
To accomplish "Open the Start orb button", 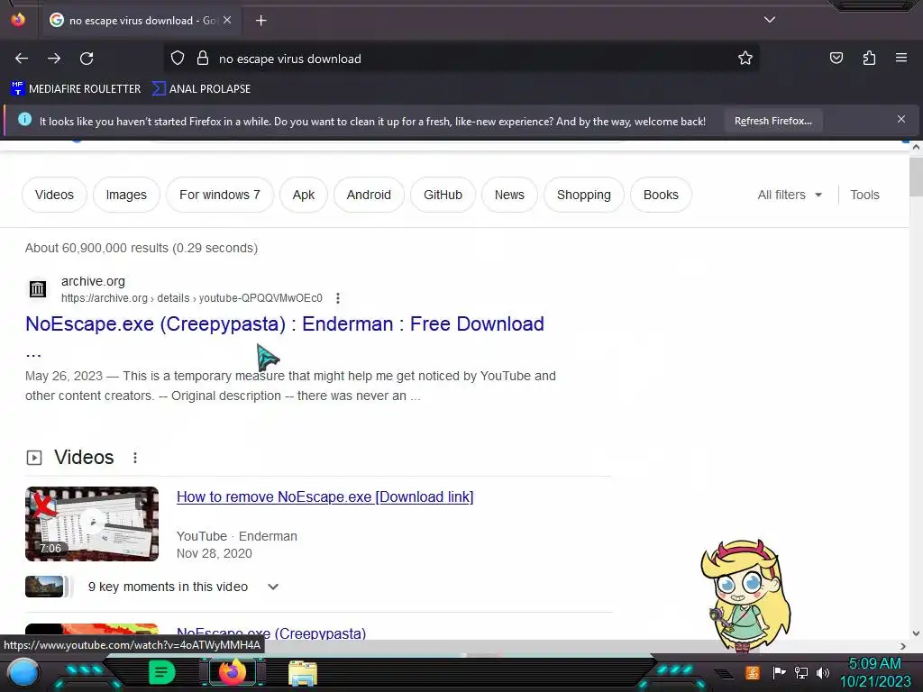I will tap(23, 673).
